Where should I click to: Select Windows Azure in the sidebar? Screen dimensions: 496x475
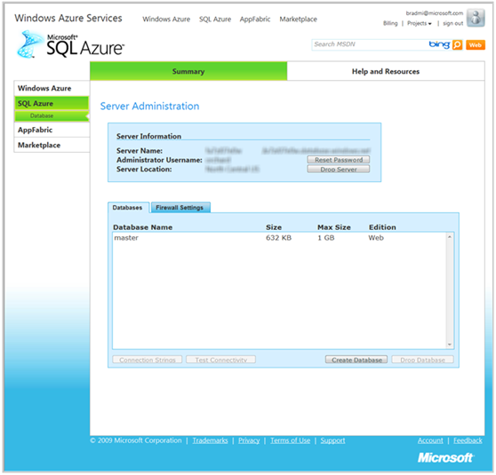click(x=52, y=88)
